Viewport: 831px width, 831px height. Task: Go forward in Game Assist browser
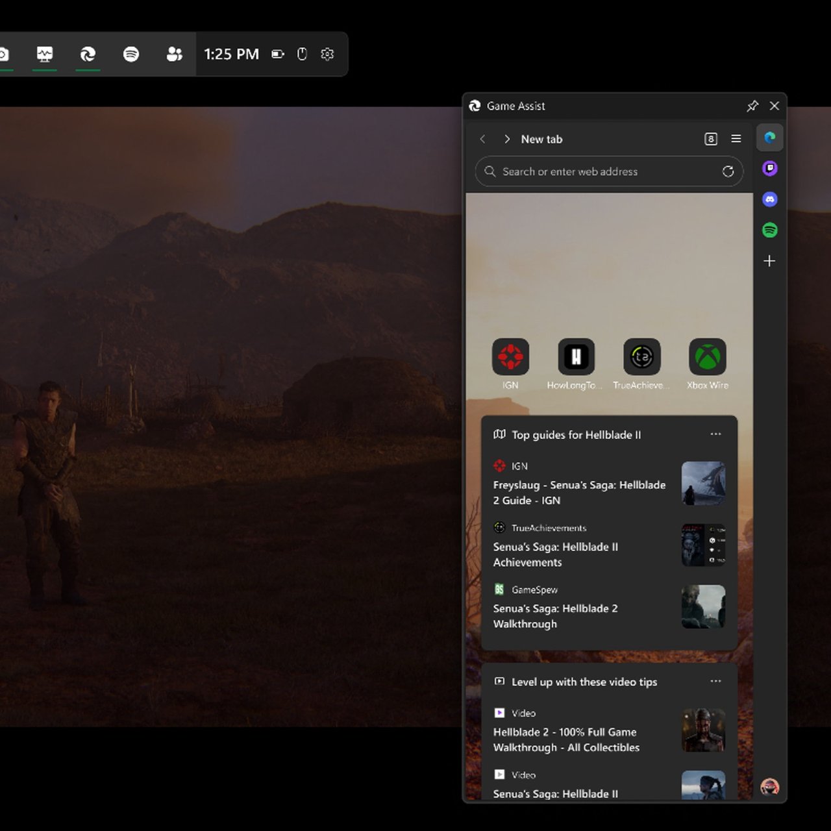pyautogui.click(x=507, y=139)
